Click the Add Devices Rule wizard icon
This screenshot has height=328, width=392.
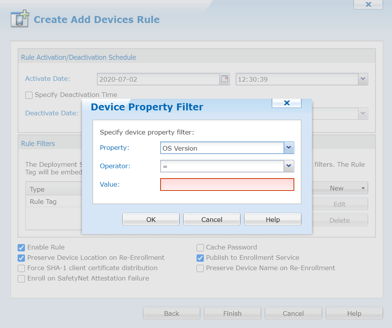click(x=20, y=19)
